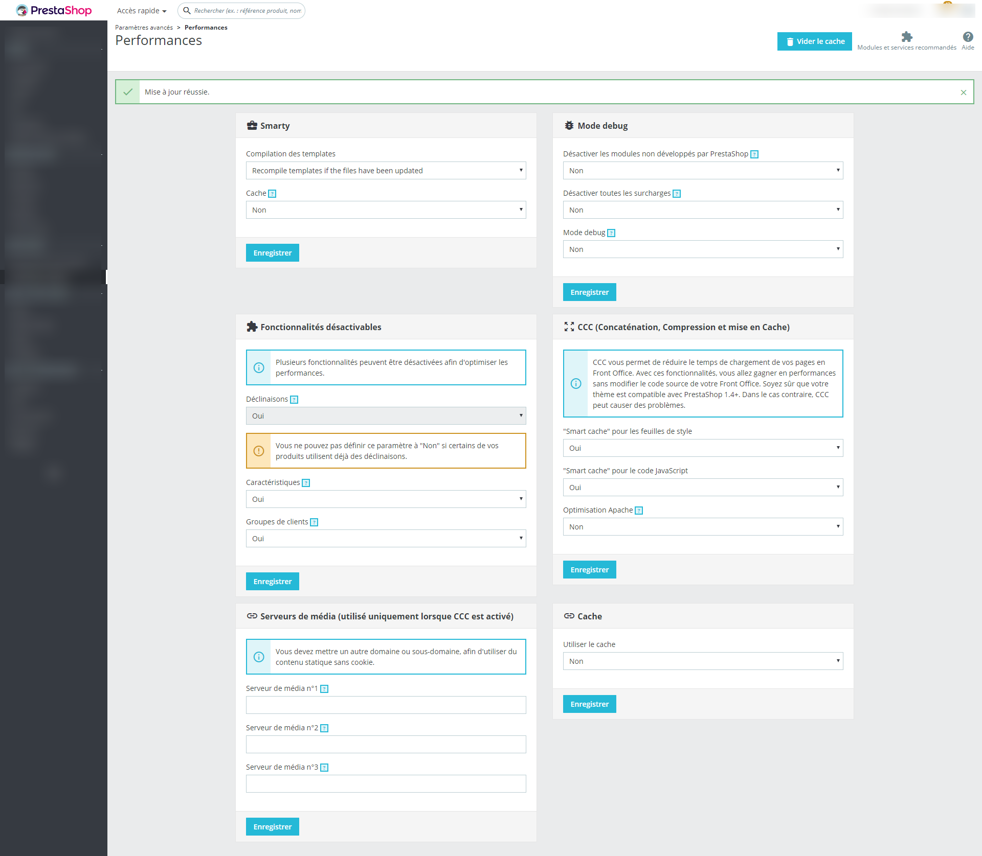This screenshot has height=856, width=982.
Task: Open Paramètres avancés breadcrumb
Action: 144,28
